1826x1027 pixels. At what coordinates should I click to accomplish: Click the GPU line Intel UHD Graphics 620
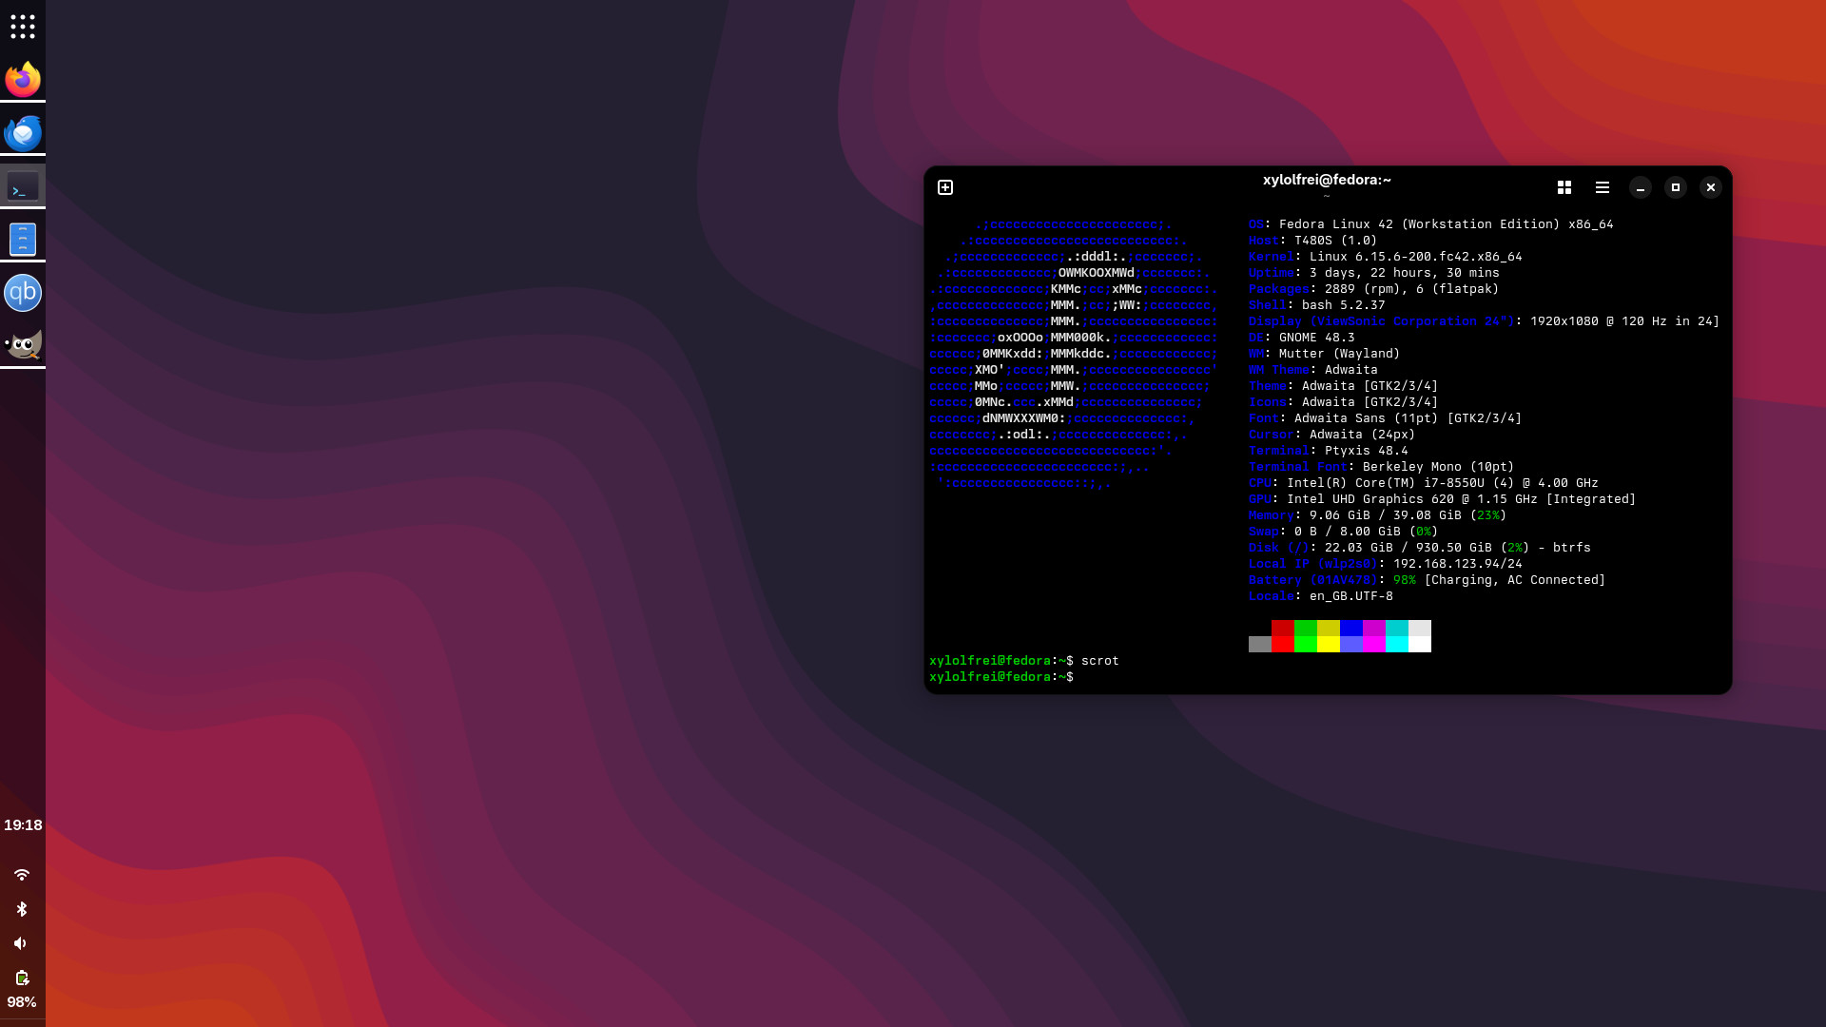point(1443,499)
